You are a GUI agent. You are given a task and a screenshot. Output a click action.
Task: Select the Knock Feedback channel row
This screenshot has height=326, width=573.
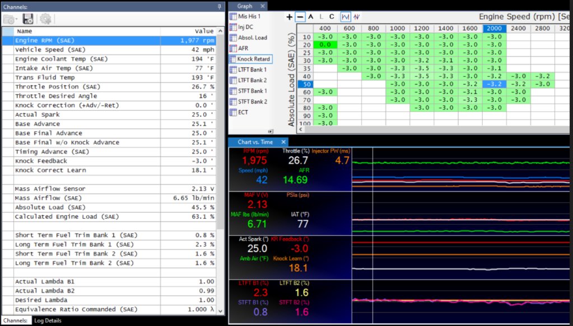[x=109, y=161]
